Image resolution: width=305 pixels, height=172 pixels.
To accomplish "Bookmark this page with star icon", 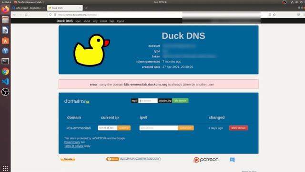I will (274, 15).
